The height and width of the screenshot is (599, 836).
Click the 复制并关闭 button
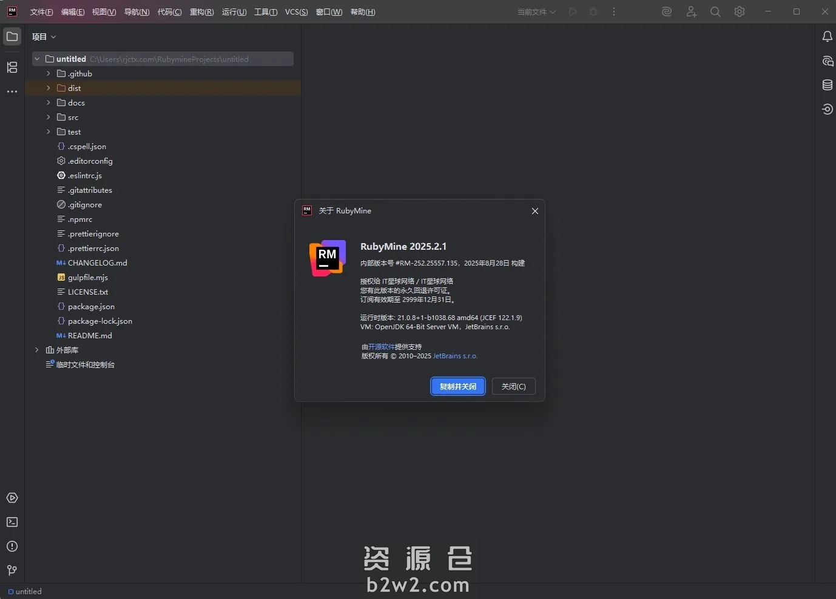pyautogui.click(x=457, y=386)
